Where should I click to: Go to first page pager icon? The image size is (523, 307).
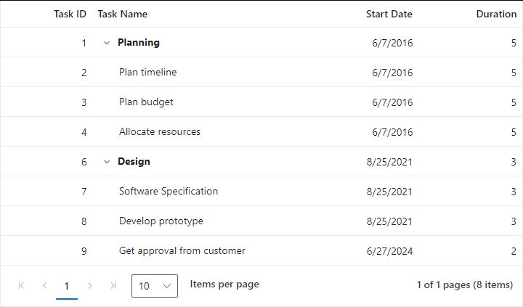(x=21, y=286)
